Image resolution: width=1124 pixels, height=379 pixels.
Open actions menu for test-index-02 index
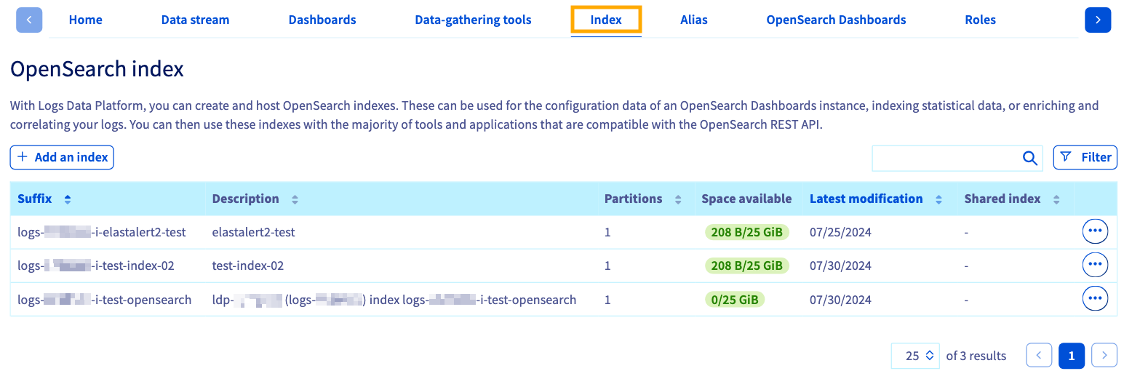click(x=1095, y=265)
